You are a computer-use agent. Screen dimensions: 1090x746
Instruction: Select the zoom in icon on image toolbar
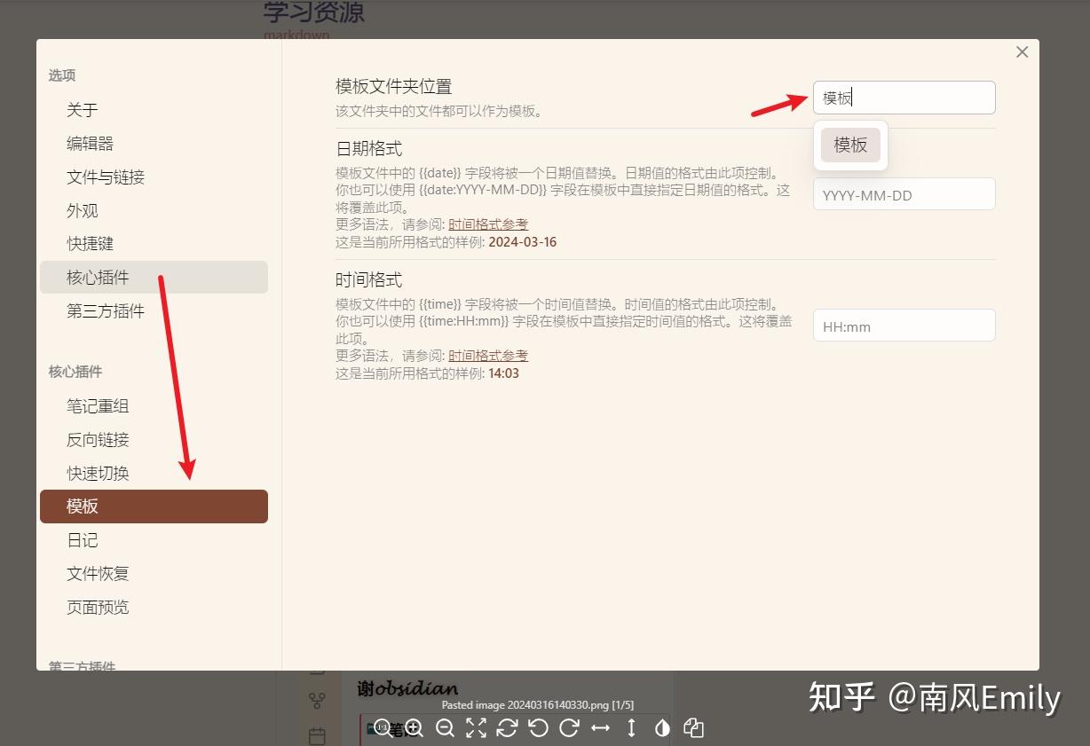pos(414,729)
